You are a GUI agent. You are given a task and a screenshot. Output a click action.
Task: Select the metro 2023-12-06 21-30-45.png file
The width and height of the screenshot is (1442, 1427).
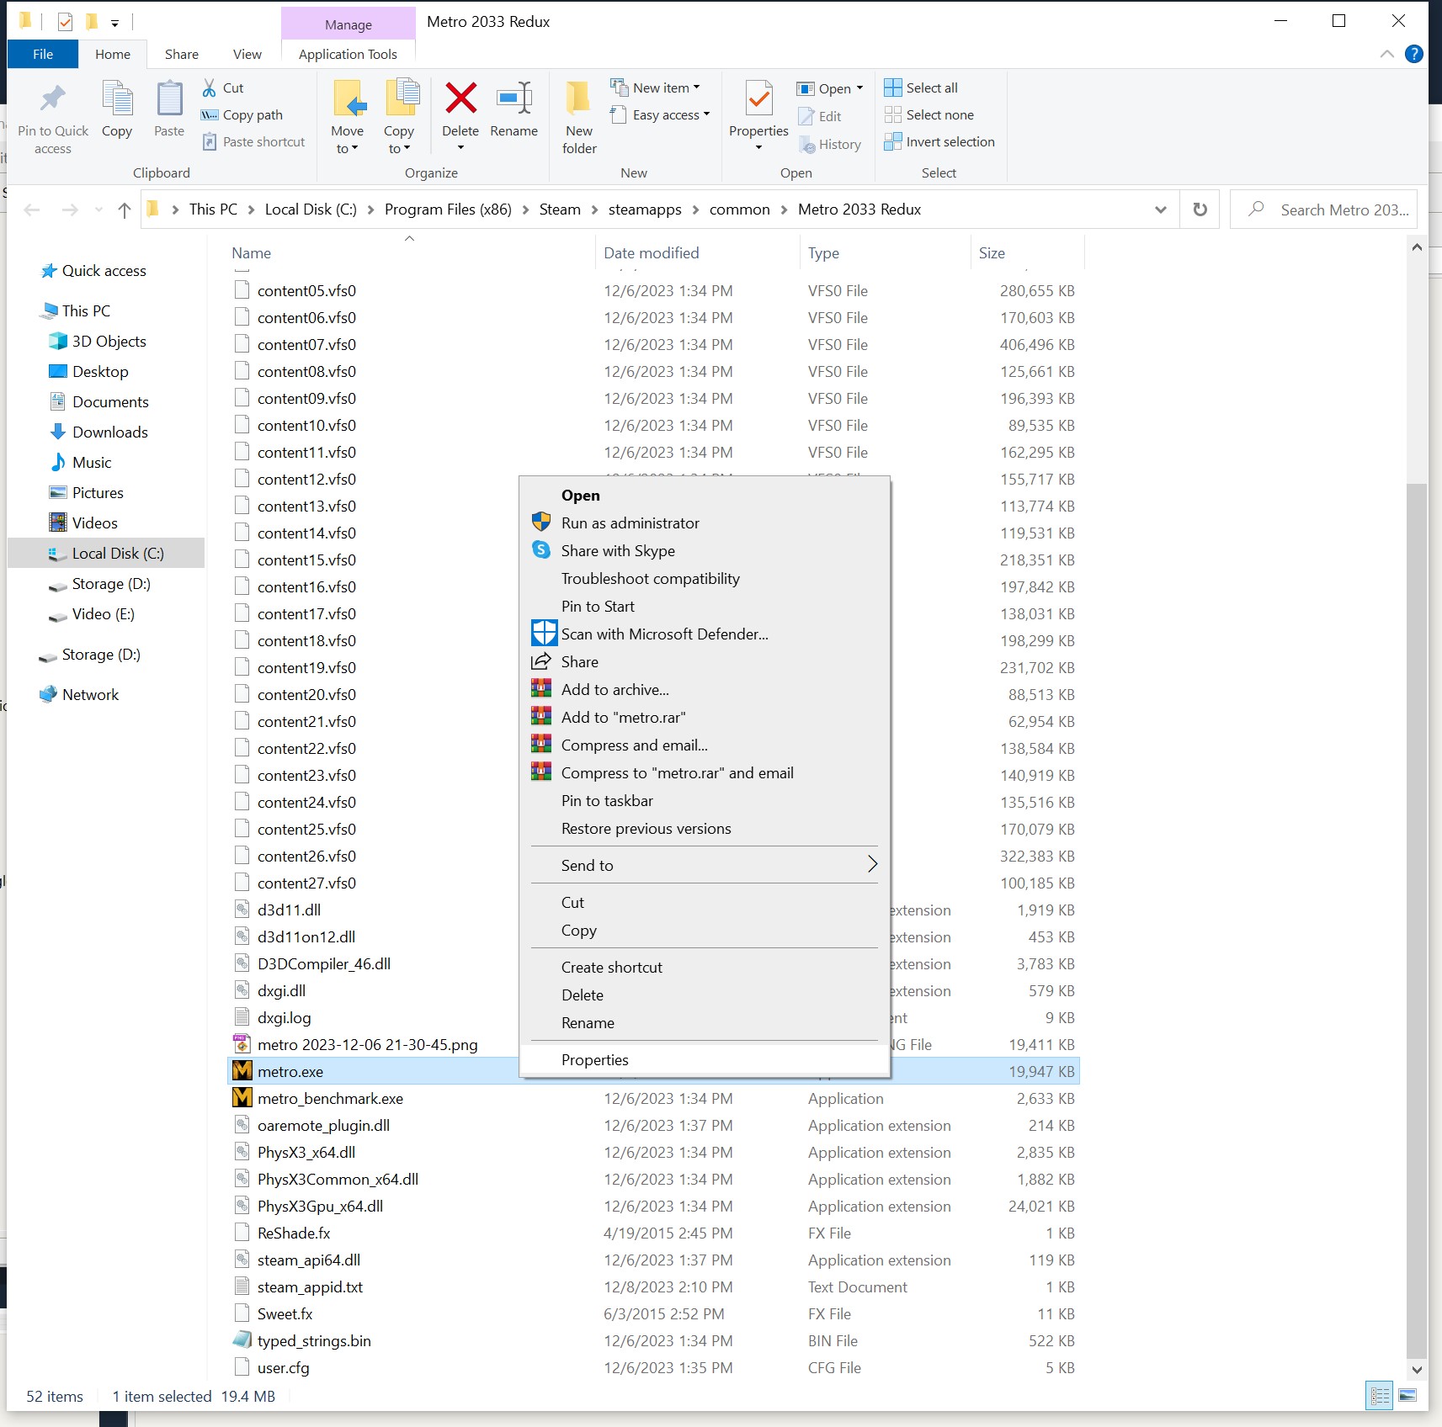367,1044
